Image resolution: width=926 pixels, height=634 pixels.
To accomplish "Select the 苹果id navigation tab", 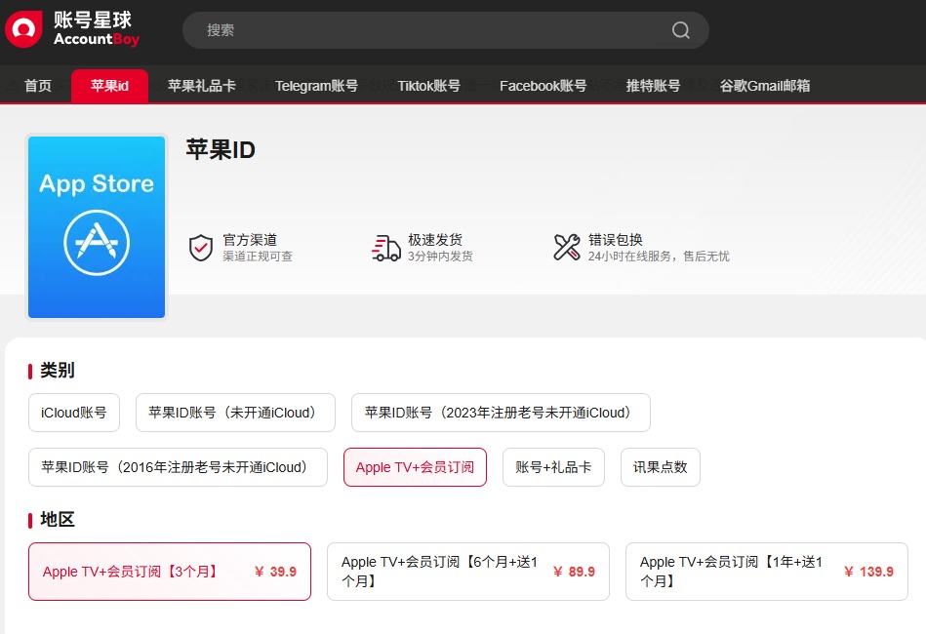I will [110, 86].
